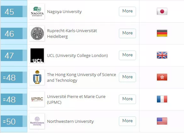Click the Hong Kong flag icon
Screen dimensions: 184x133
[162, 77]
